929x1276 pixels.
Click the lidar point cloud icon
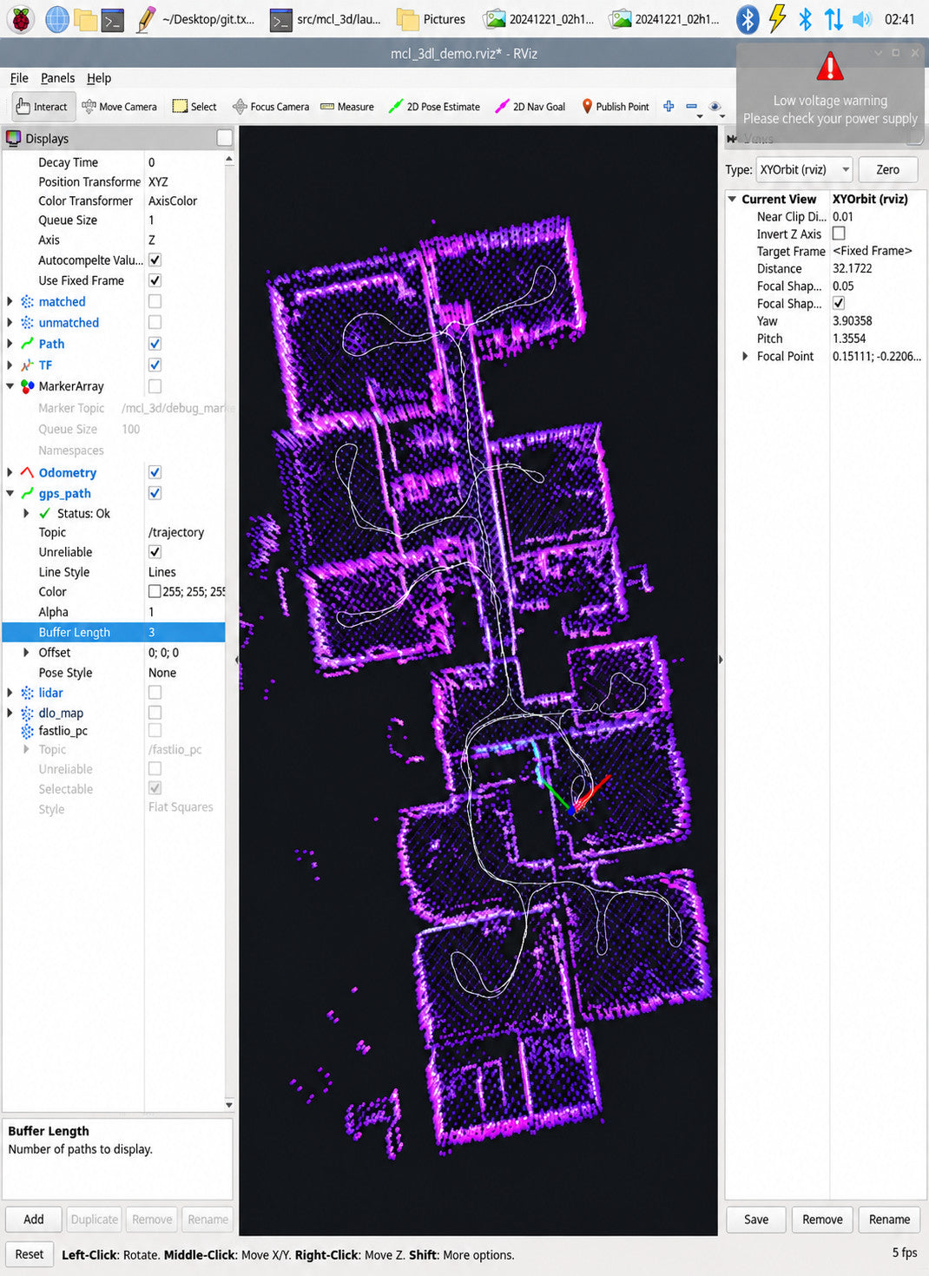point(27,693)
